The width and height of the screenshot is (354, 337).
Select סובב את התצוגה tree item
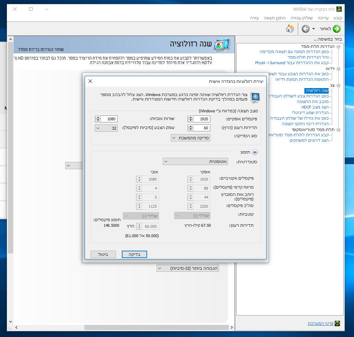coord(313,102)
